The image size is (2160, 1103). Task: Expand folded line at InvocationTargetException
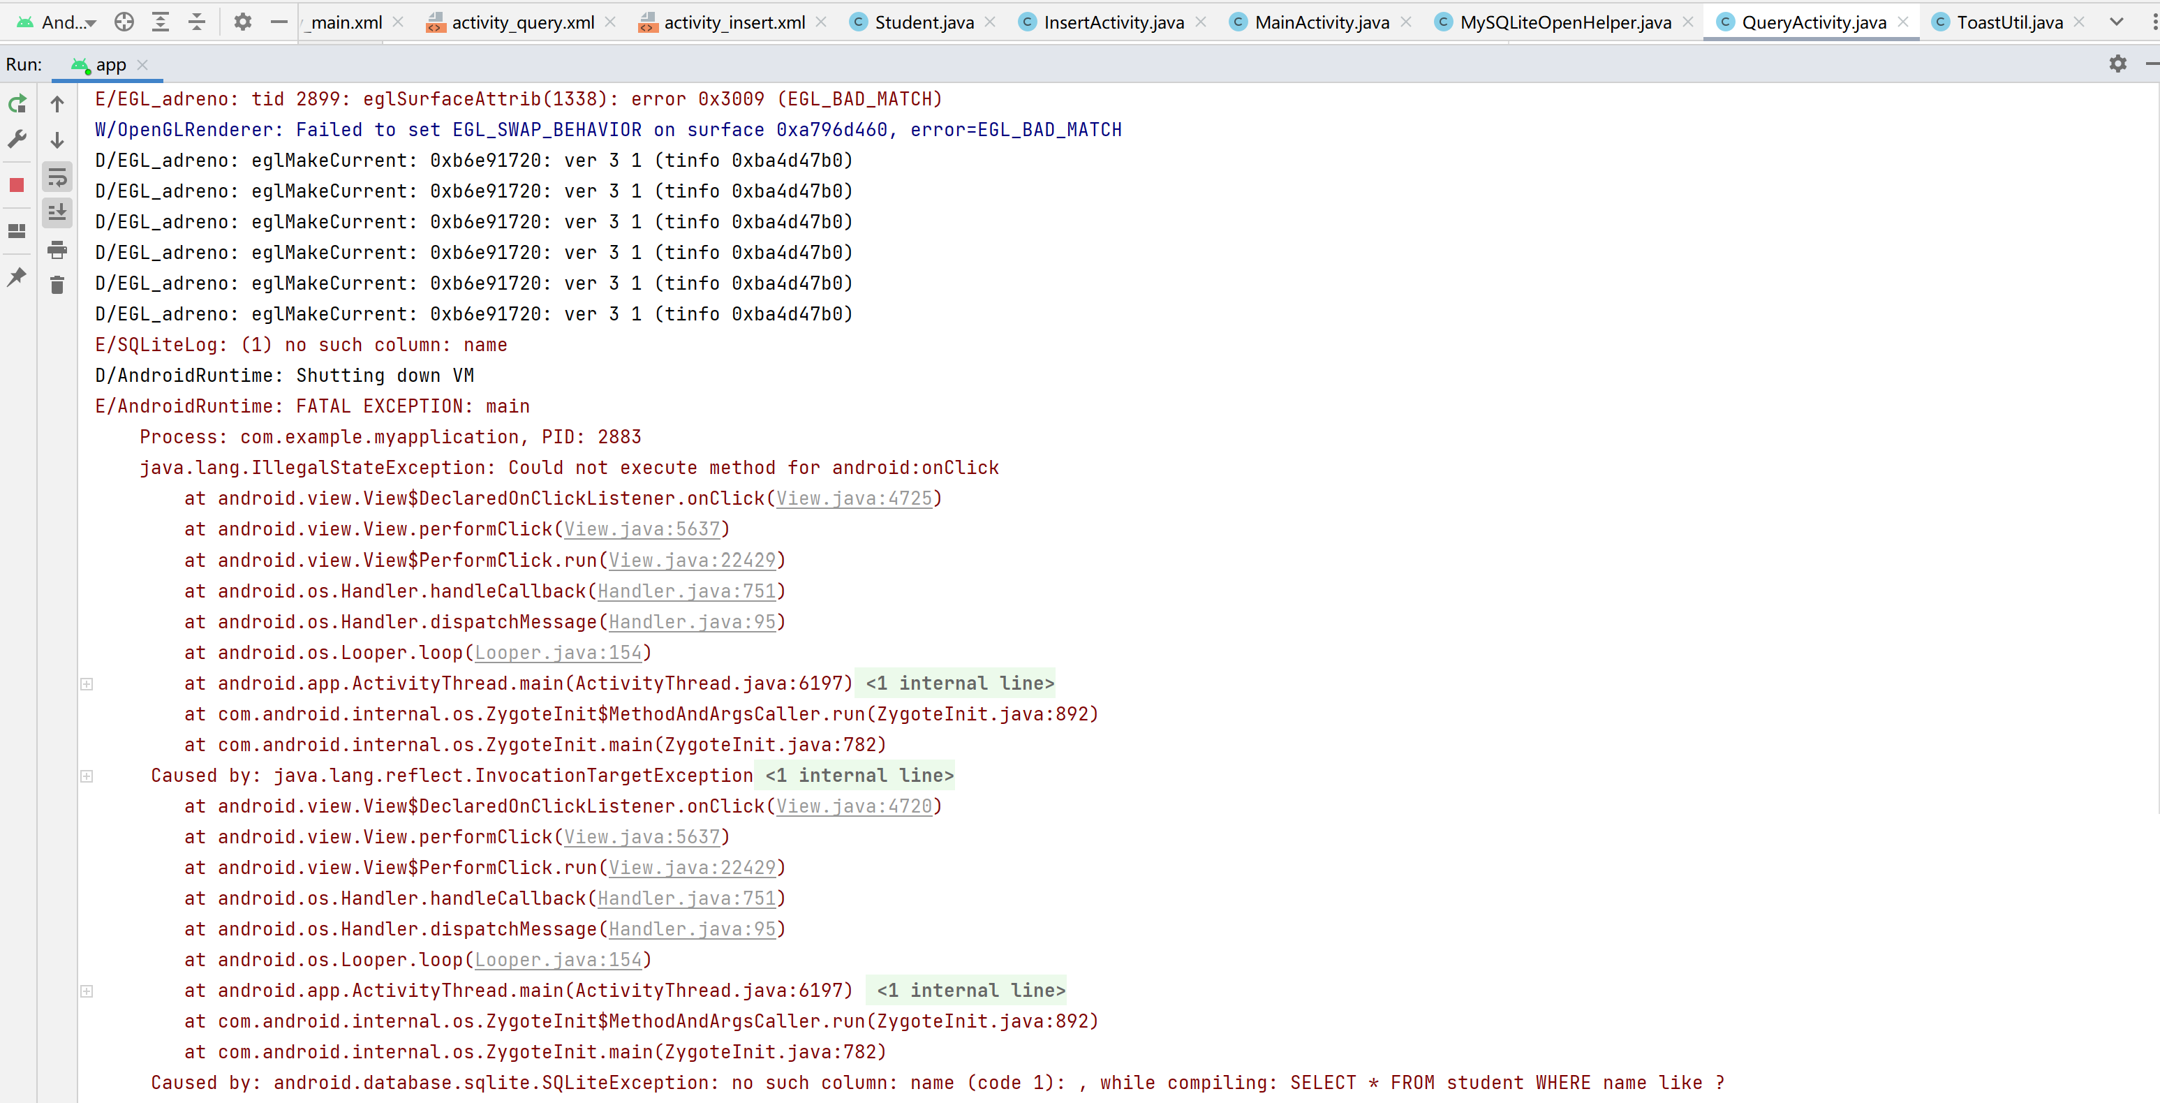[87, 776]
